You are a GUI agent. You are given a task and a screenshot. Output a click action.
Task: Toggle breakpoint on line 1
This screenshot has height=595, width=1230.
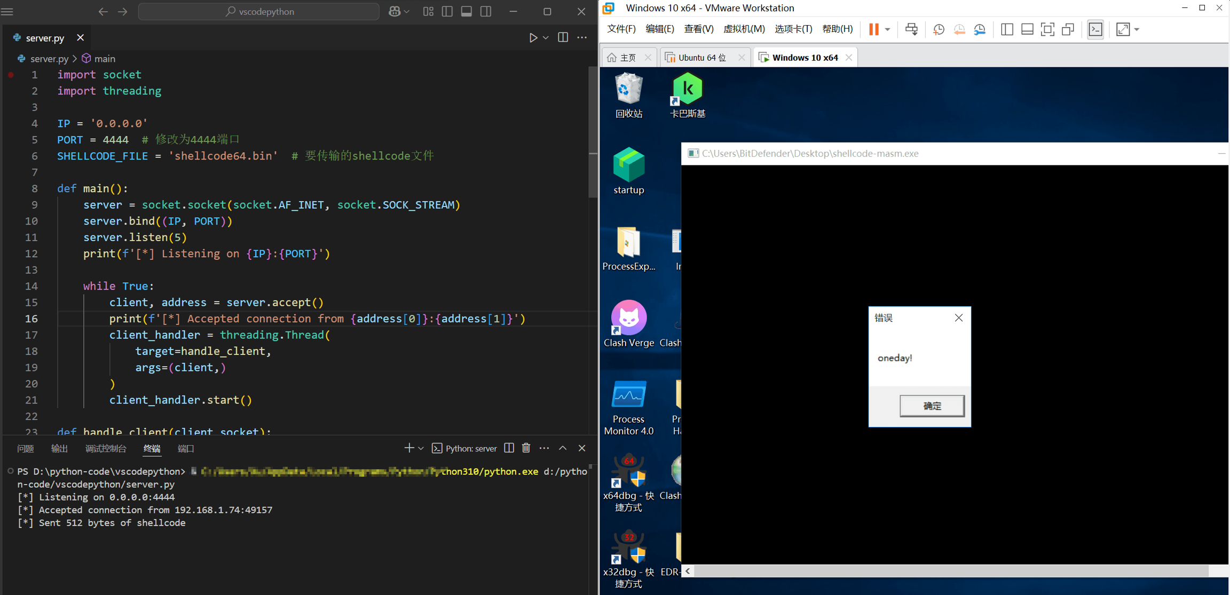point(11,75)
